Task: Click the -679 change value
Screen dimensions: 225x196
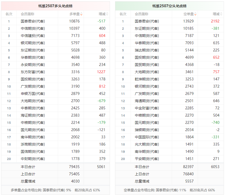Action: 101,101
